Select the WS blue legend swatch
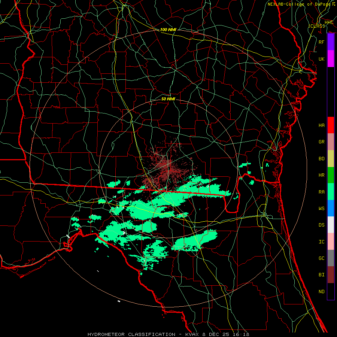The width and height of the screenshot is (337, 337). [331, 208]
